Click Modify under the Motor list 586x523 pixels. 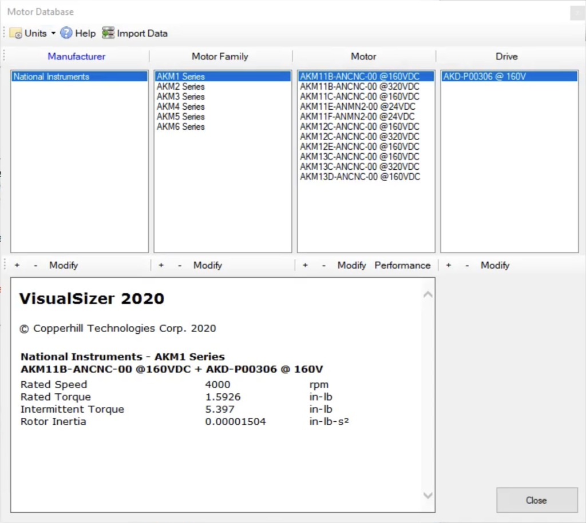[x=351, y=265]
